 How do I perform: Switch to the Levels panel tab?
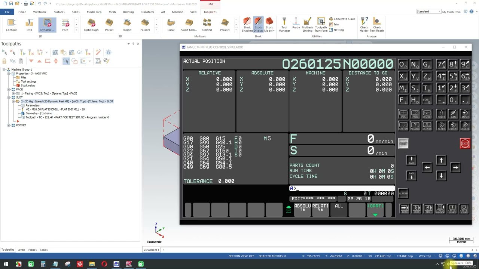[21, 250]
